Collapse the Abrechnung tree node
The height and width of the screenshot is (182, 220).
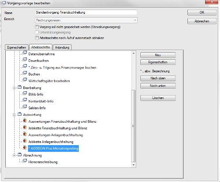(14, 155)
